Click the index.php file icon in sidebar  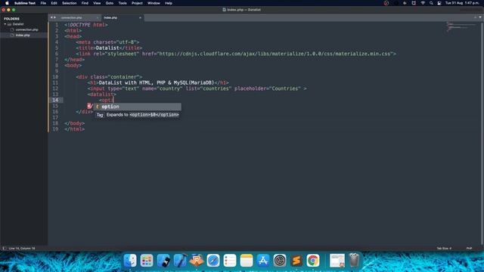coord(12,36)
